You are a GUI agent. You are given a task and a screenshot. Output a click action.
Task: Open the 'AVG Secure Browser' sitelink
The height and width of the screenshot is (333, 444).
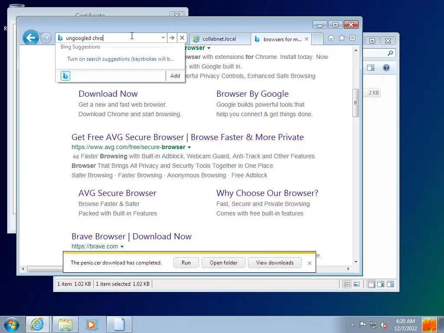point(117,193)
